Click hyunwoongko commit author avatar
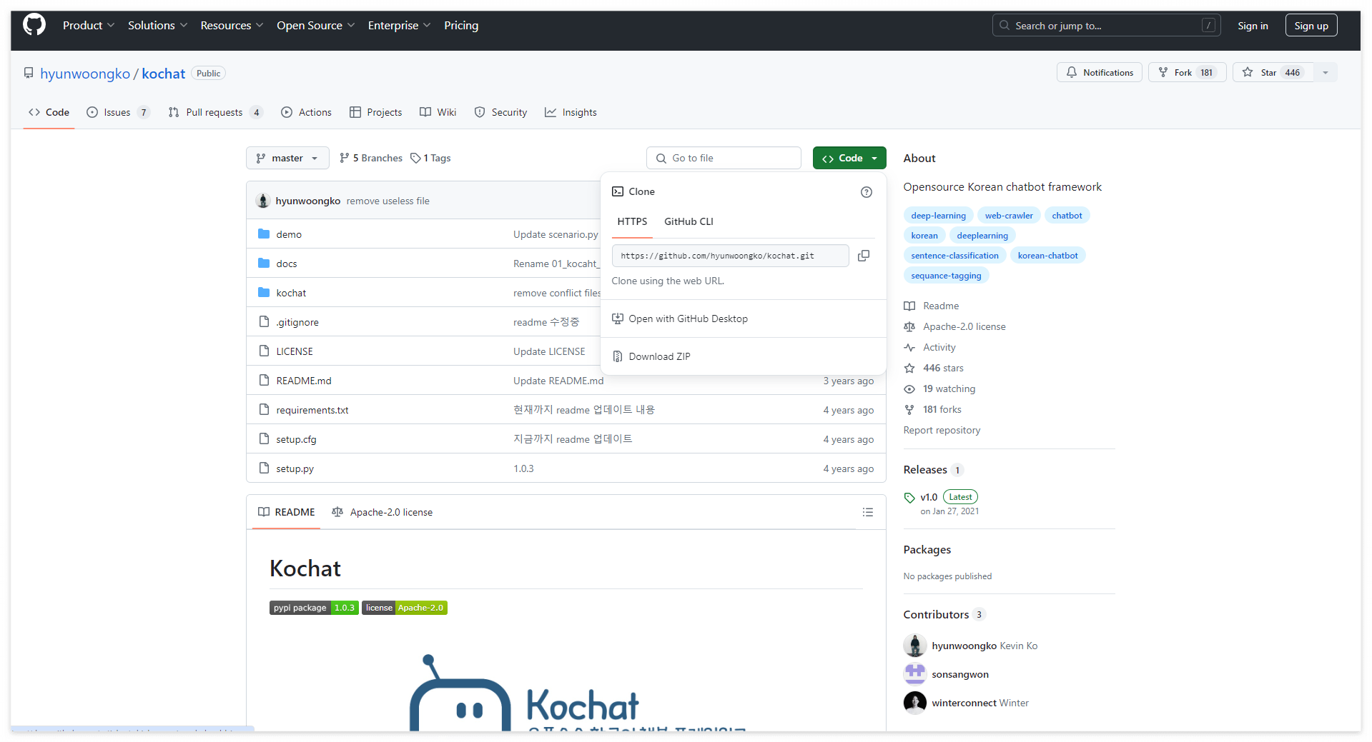1372x742 pixels. tap(263, 201)
